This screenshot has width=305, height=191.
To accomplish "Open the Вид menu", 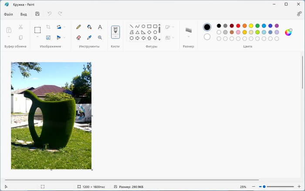I will (24, 14).
